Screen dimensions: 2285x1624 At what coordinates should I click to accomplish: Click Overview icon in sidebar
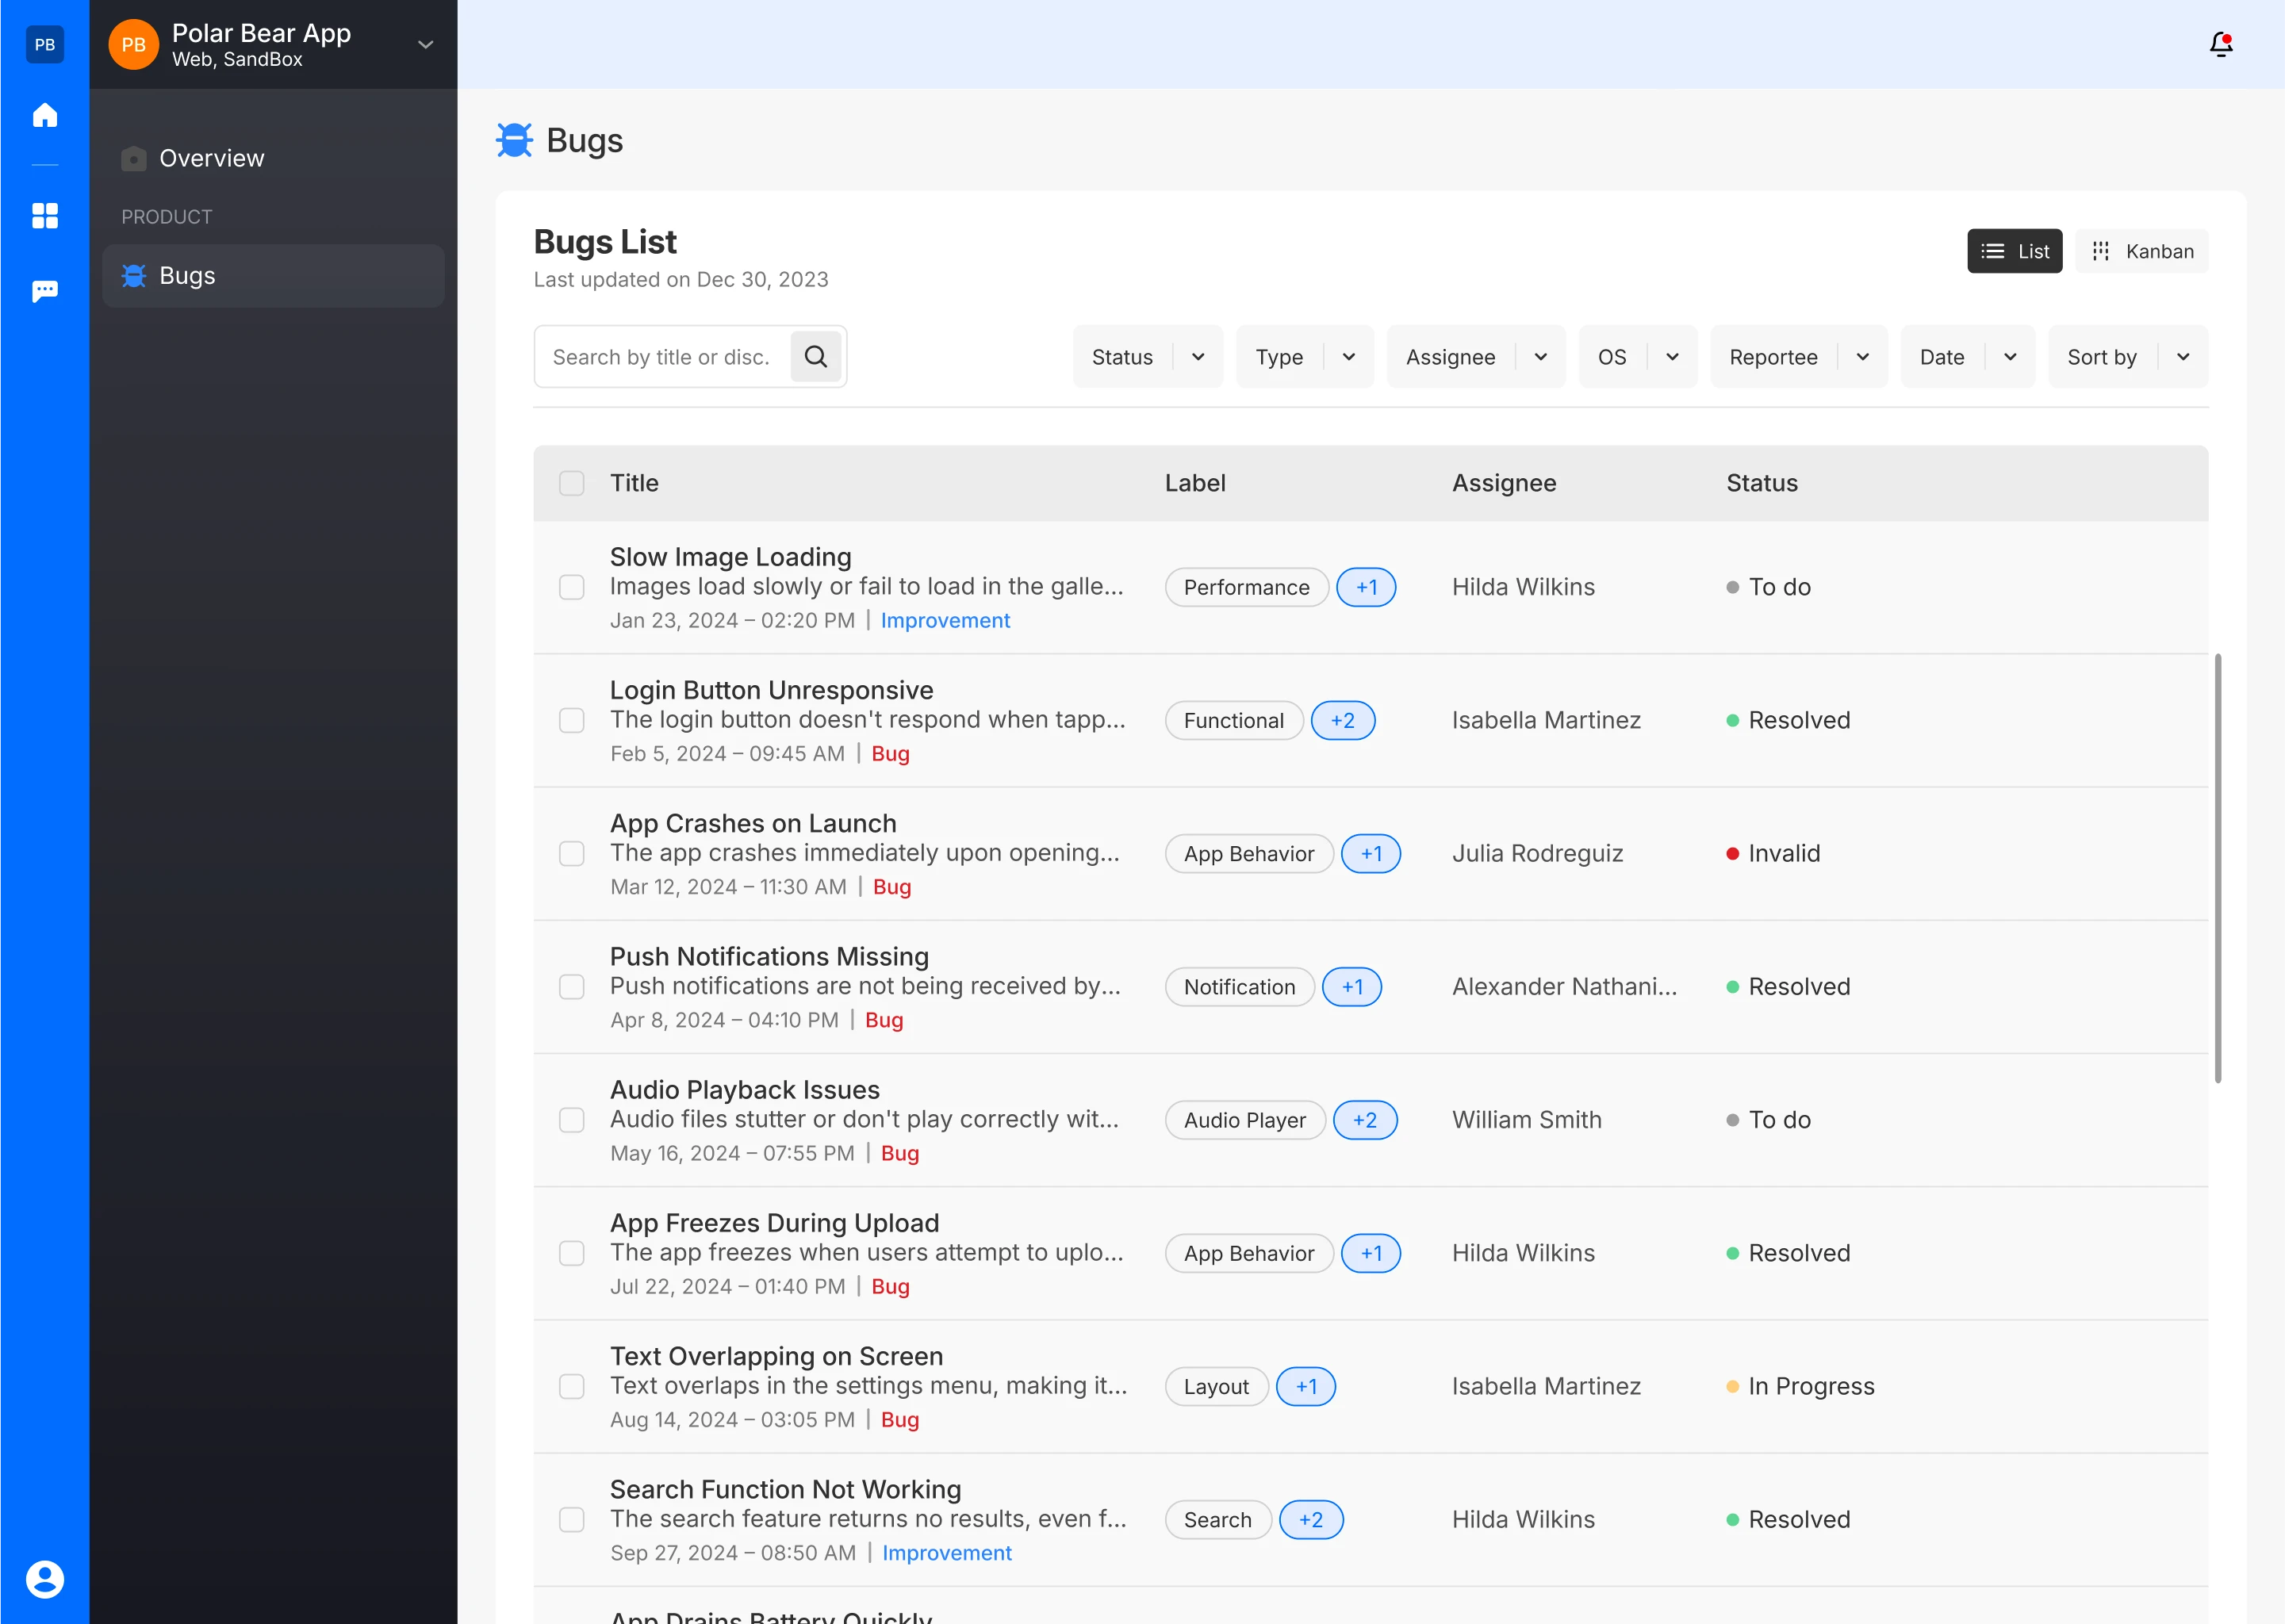[x=133, y=159]
